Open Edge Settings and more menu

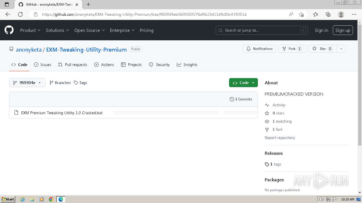(354, 14)
